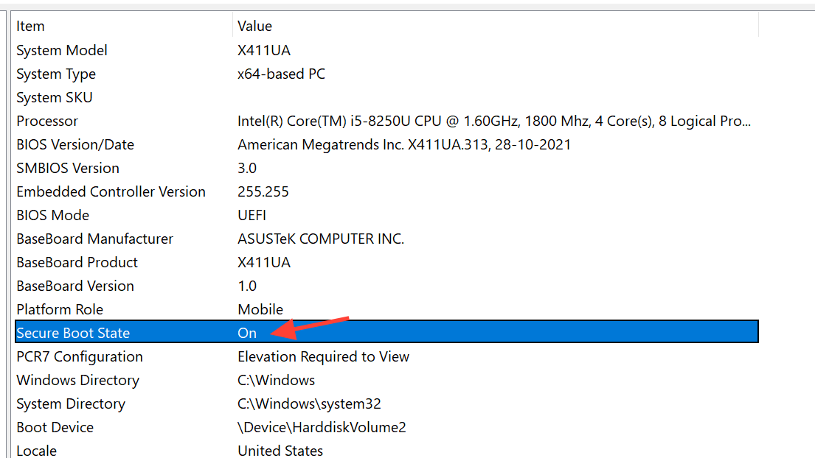Select the System Type row
Viewport: 815px width, 458px height.
point(56,74)
